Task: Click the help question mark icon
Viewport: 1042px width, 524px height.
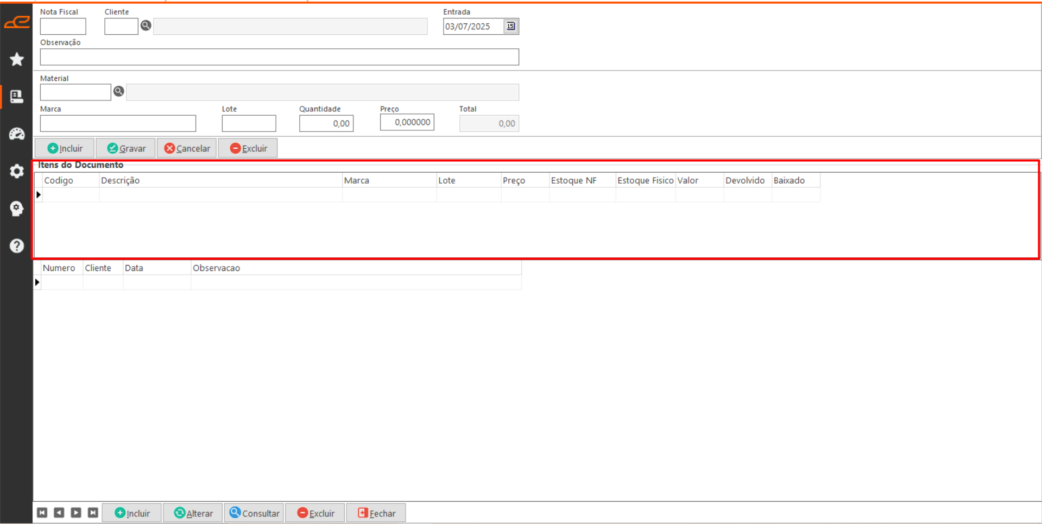Action: (17, 246)
